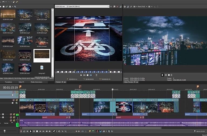Open Video Preview transport hamburger menu
Viewport: 207px width, 136px height.
pos(171,75)
